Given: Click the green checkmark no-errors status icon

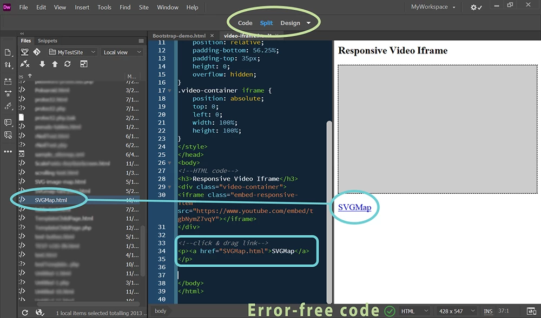Looking at the screenshot, I should (x=390, y=311).
